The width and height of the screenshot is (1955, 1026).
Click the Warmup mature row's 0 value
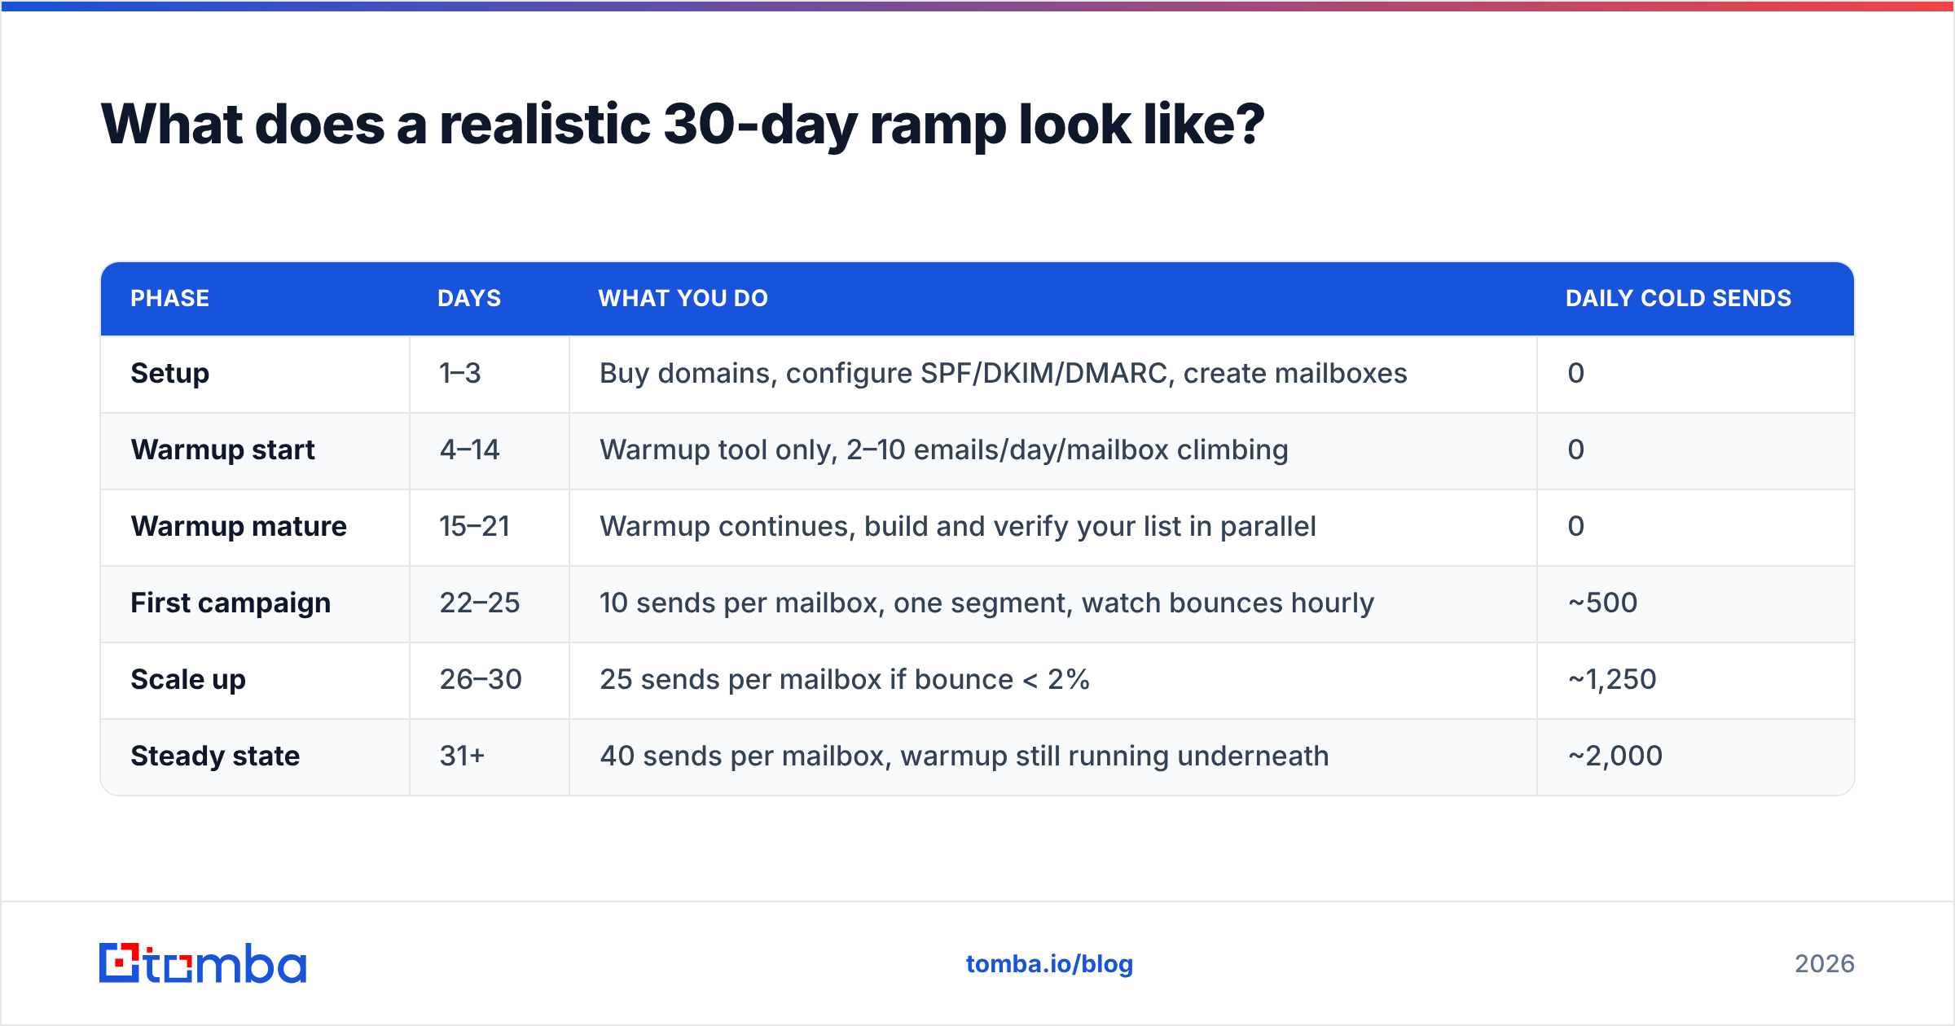[x=1576, y=526]
